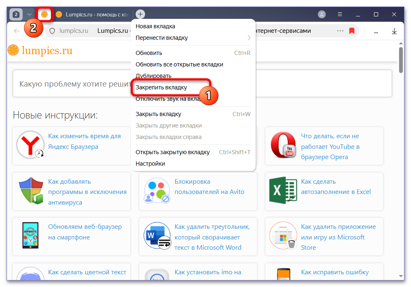
Task: Open 'Как изменить время для Яндекс Браузера' link
Action: tap(84, 141)
